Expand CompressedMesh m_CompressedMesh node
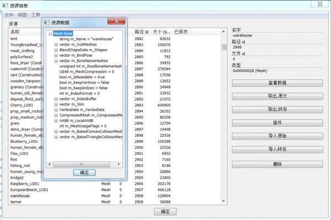 pos(56,115)
